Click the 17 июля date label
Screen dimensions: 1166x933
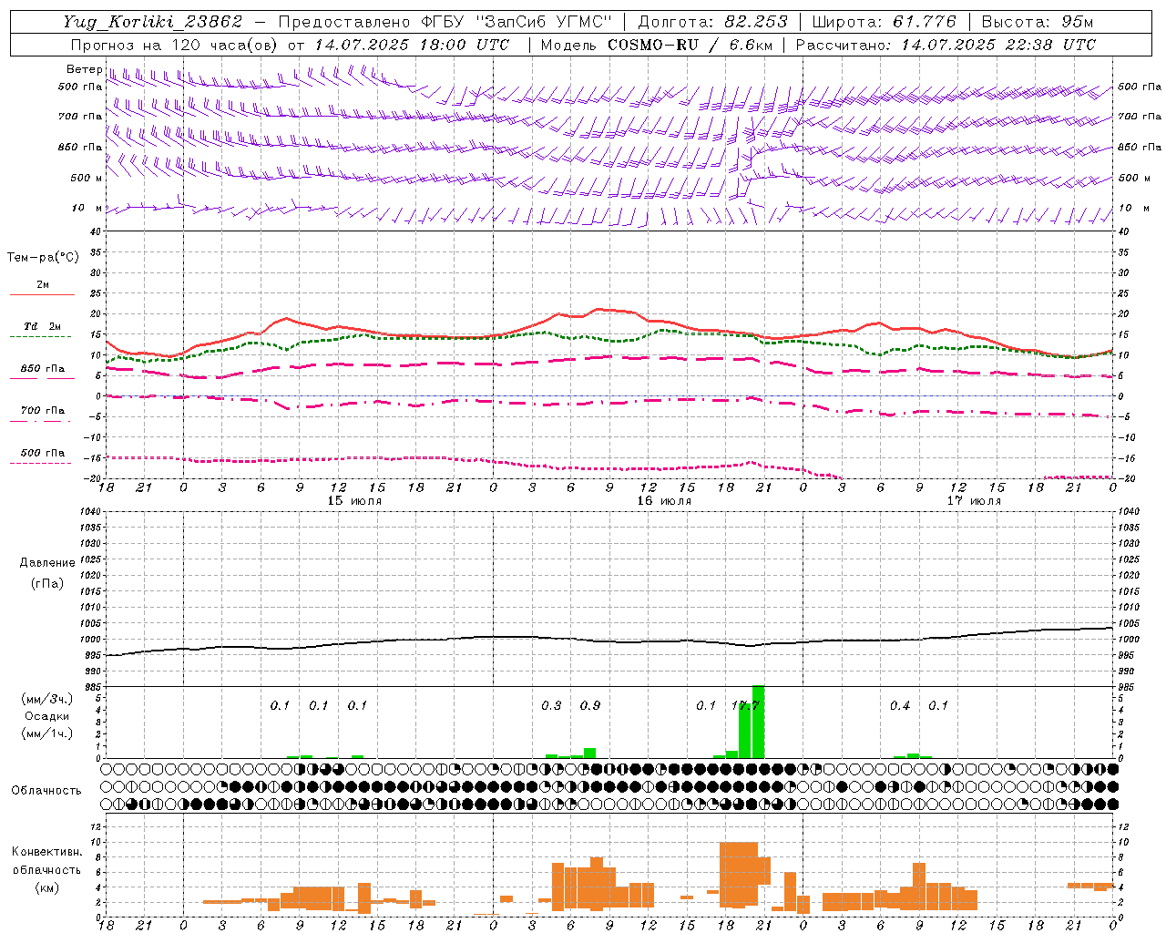click(974, 501)
